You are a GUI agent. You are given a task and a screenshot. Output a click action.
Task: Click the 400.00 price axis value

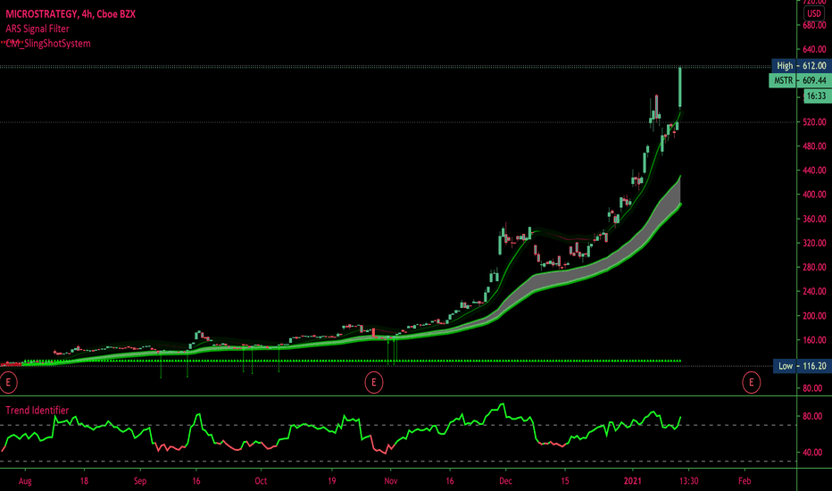coord(814,195)
